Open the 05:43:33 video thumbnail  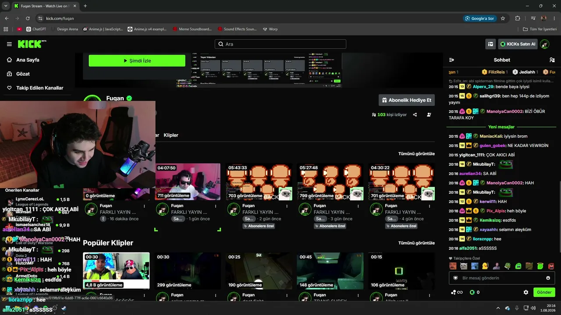click(259, 182)
